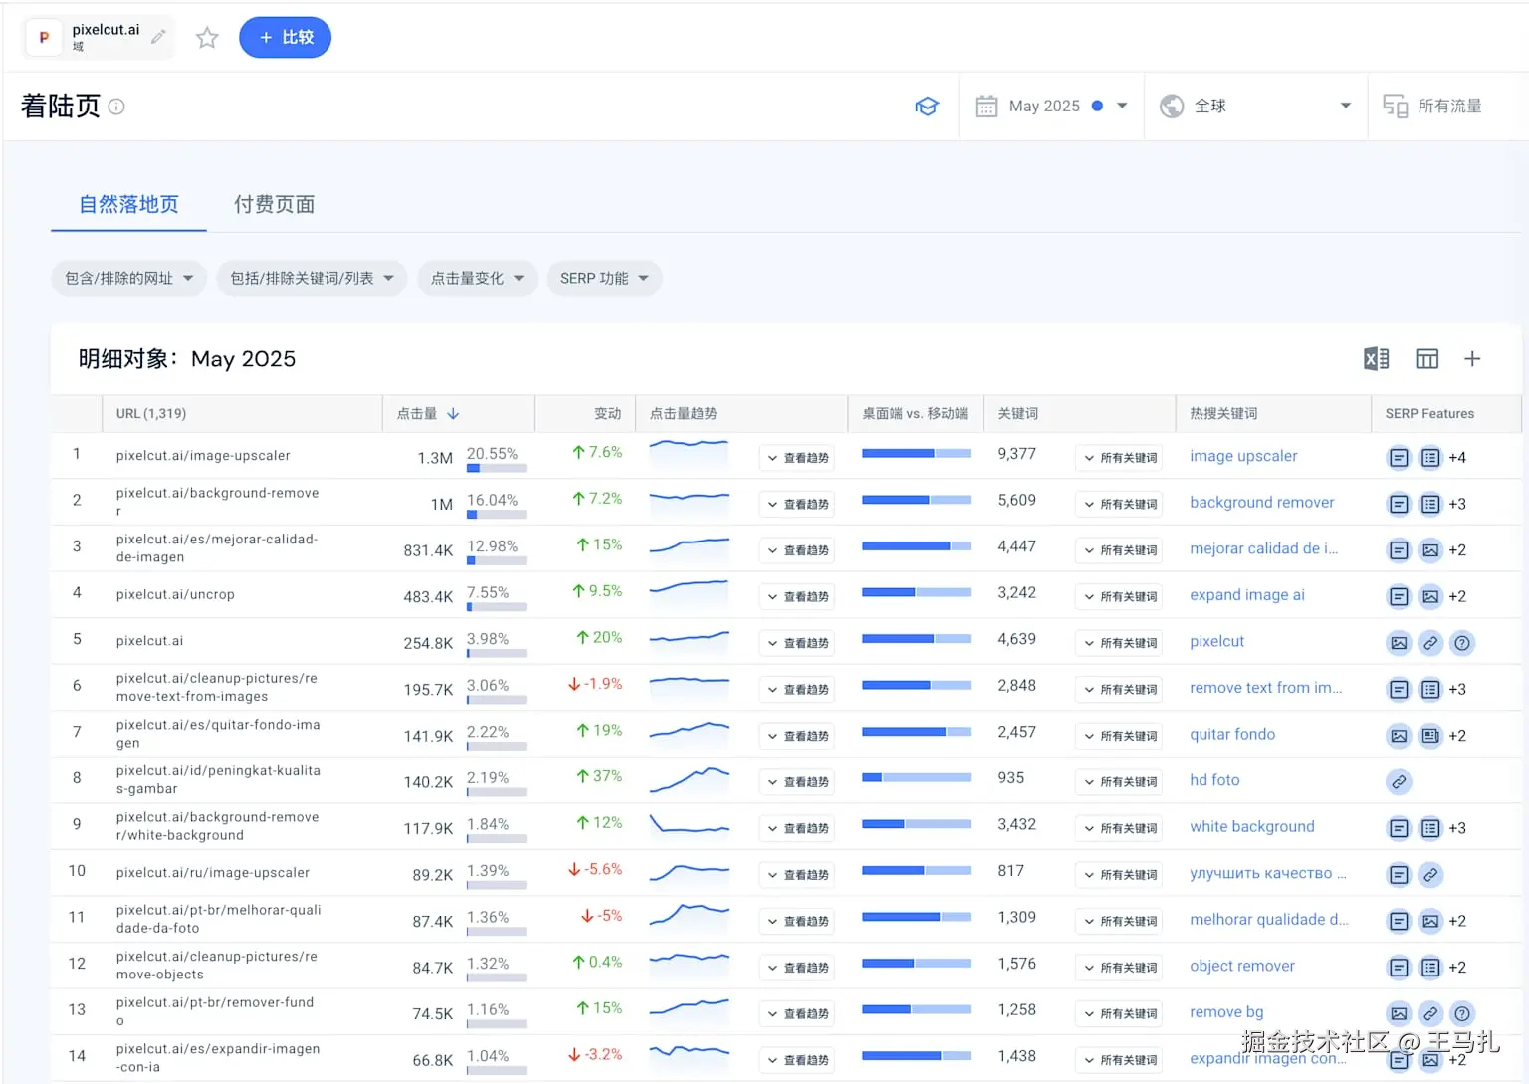Click the image SERP icon in remove bg row
The width and height of the screenshot is (1529, 1084).
point(1399,1013)
